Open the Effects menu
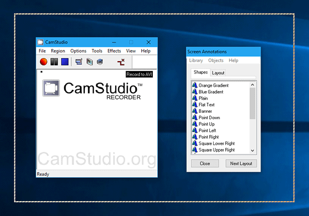This screenshot has height=216, width=309. [x=114, y=51]
